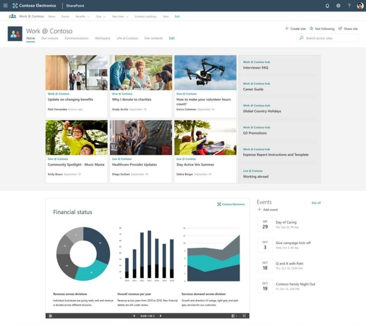Open the slide view options menu icon

pos(234,316)
